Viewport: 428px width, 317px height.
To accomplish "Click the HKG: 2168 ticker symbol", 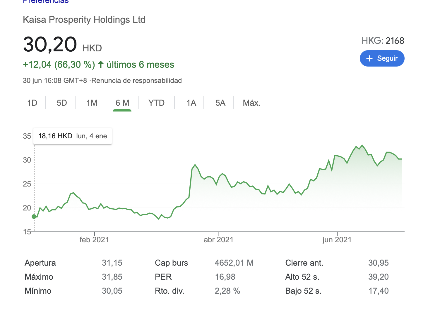I will click(383, 41).
